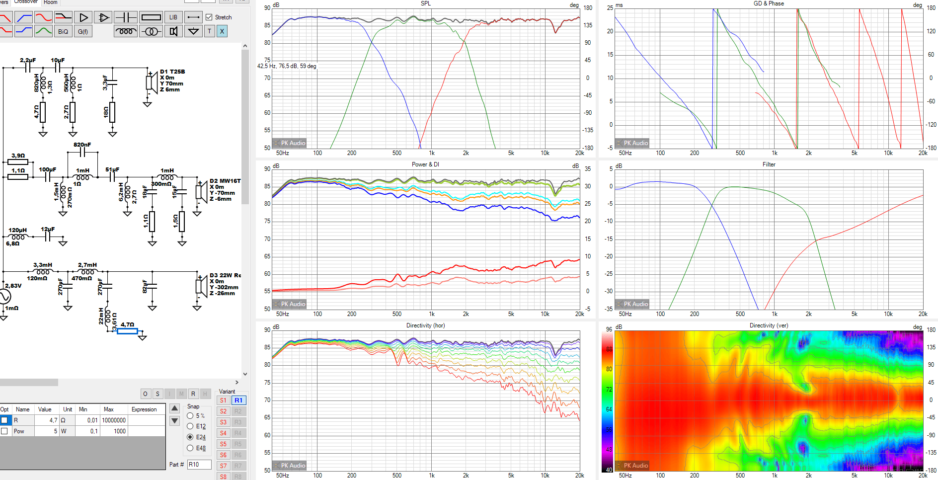This screenshot has height=480, width=938.
Task: Select the resistor component tool
Action: 151,17
